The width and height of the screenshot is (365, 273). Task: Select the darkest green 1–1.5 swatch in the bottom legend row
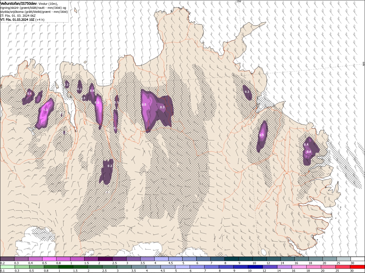[x=66, y=267]
